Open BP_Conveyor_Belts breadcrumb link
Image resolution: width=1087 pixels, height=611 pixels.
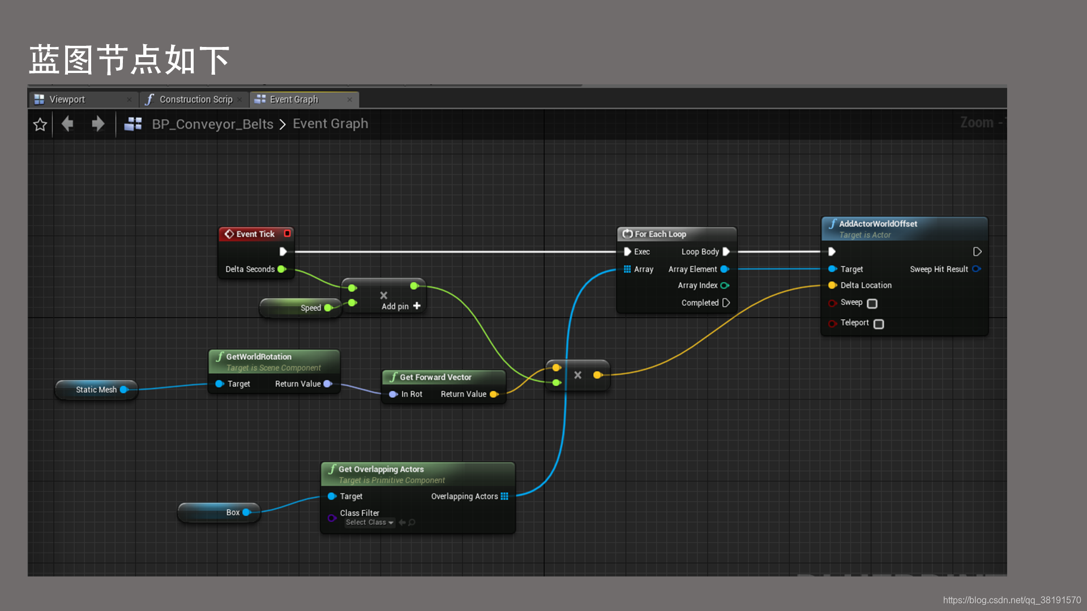click(x=212, y=124)
